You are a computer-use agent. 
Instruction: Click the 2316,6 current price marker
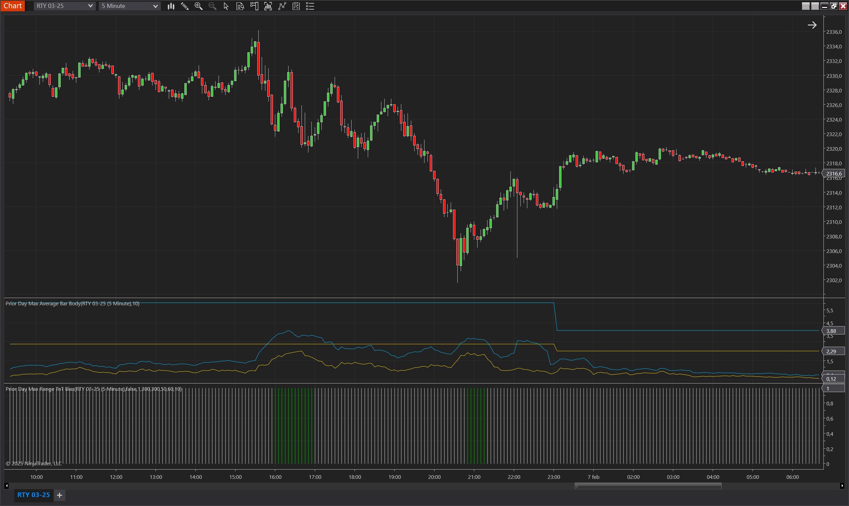834,174
